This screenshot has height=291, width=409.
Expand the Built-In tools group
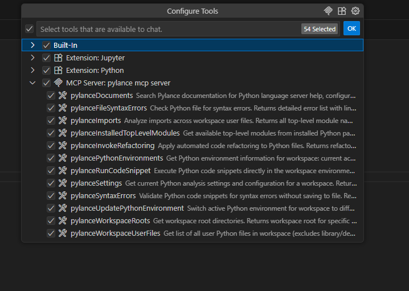(32, 45)
